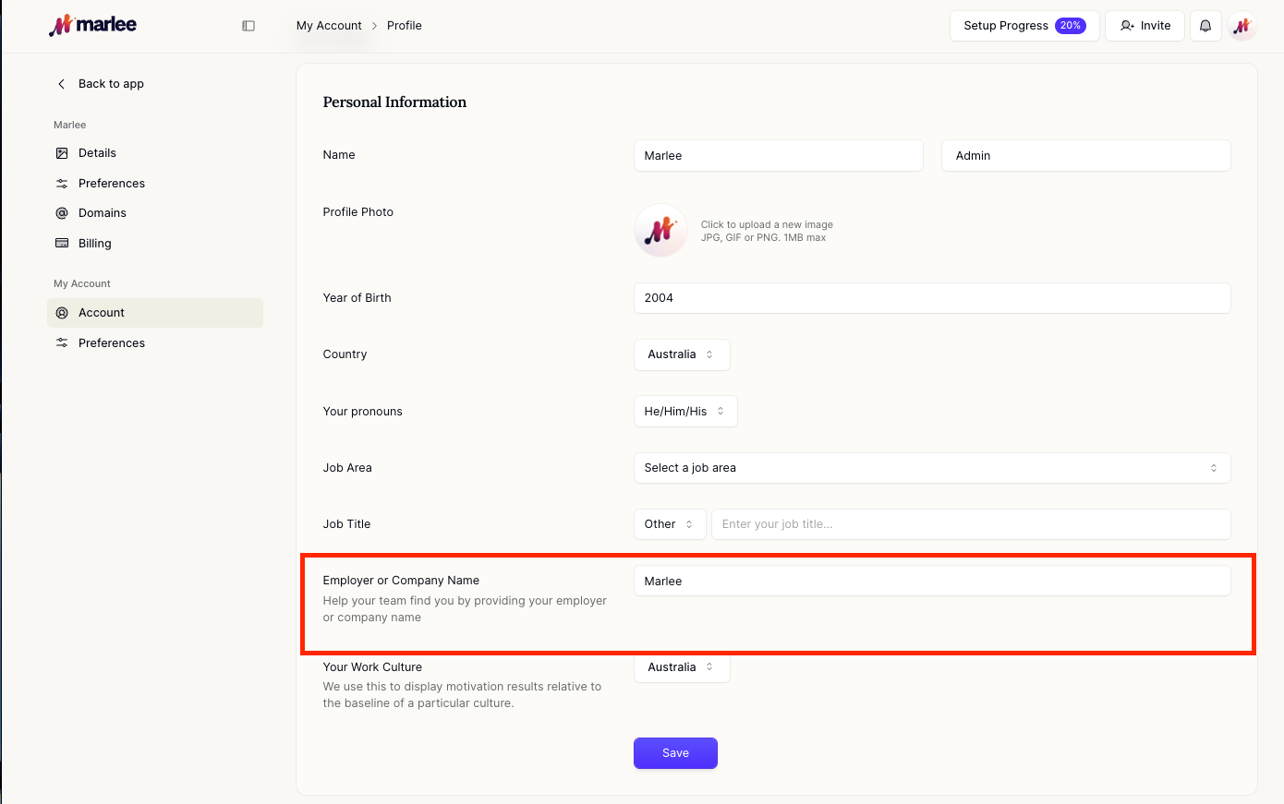Open Marlee Preferences in the sidebar
This screenshot has height=804, width=1284.
click(x=155, y=184)
